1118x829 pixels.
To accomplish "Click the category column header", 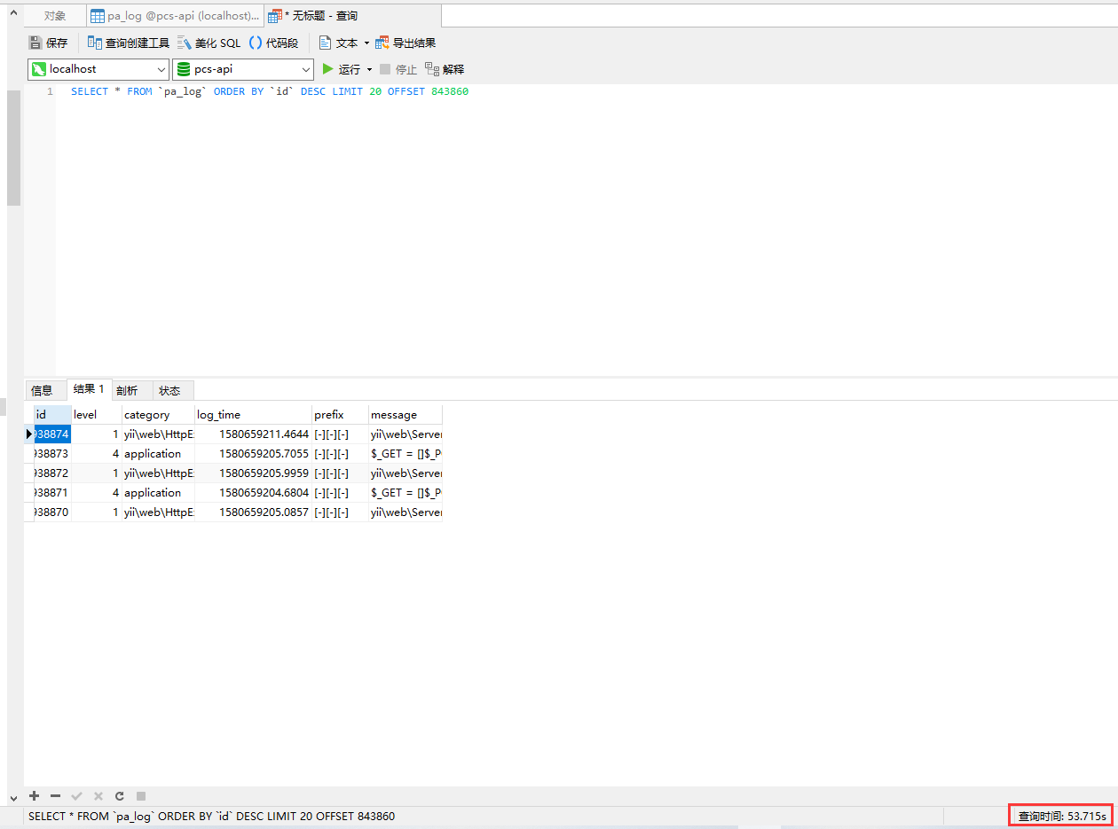I will (158, 414).
